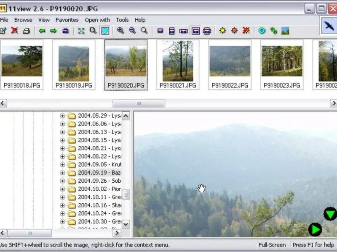Expand the 2004.09.05 folder node
Viewport: 337px width, 252px height.
pos(62,165)
